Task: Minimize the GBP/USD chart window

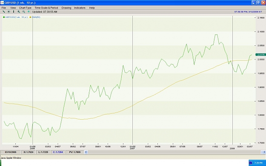Action: pos(254,3)
